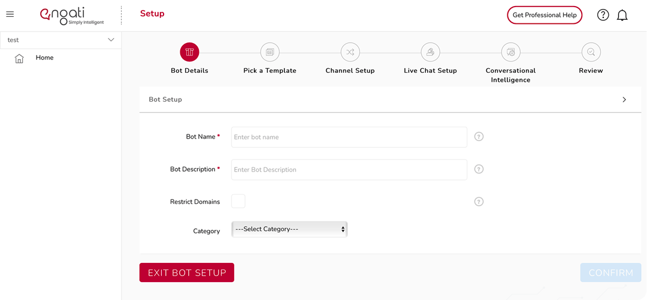
Task: Show help for Restrict Domains
Action: pos(479,201)
